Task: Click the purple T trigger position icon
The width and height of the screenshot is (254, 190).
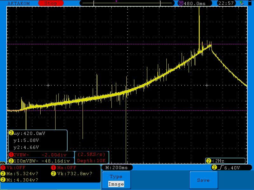Action: pos(181,3)
